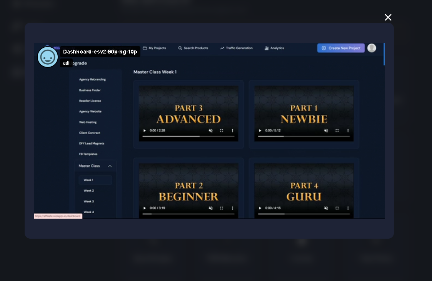The image size is (432, 281).
Task: Open the Analytics menu item
Action: (274, 48)
